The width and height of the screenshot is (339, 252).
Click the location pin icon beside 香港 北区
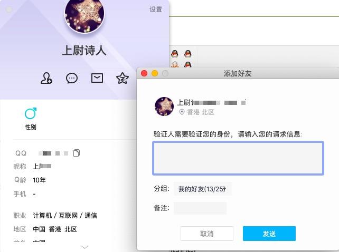point(182,112)
